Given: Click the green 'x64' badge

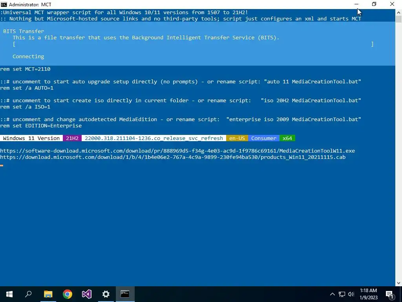Looking at the screenshot, I should (x=287, y=138).
